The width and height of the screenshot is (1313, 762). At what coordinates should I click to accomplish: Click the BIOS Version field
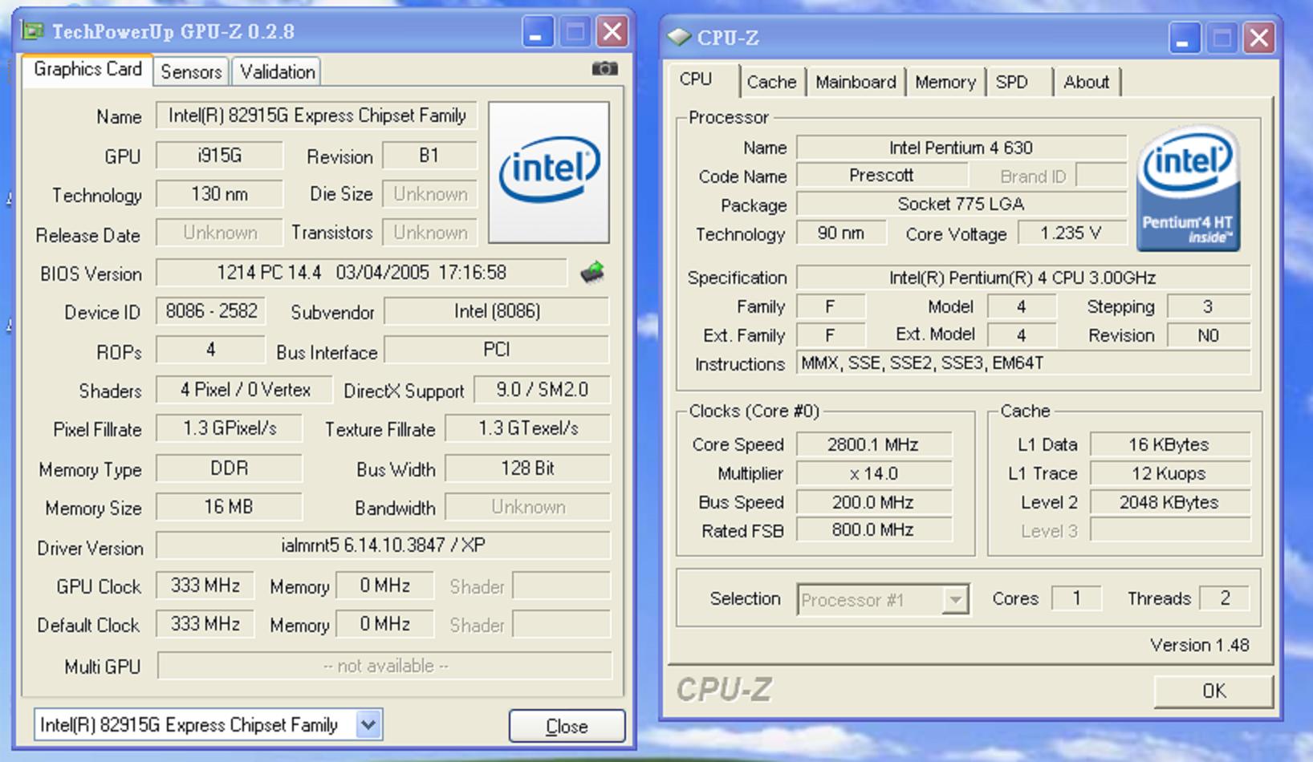point(362,273)
